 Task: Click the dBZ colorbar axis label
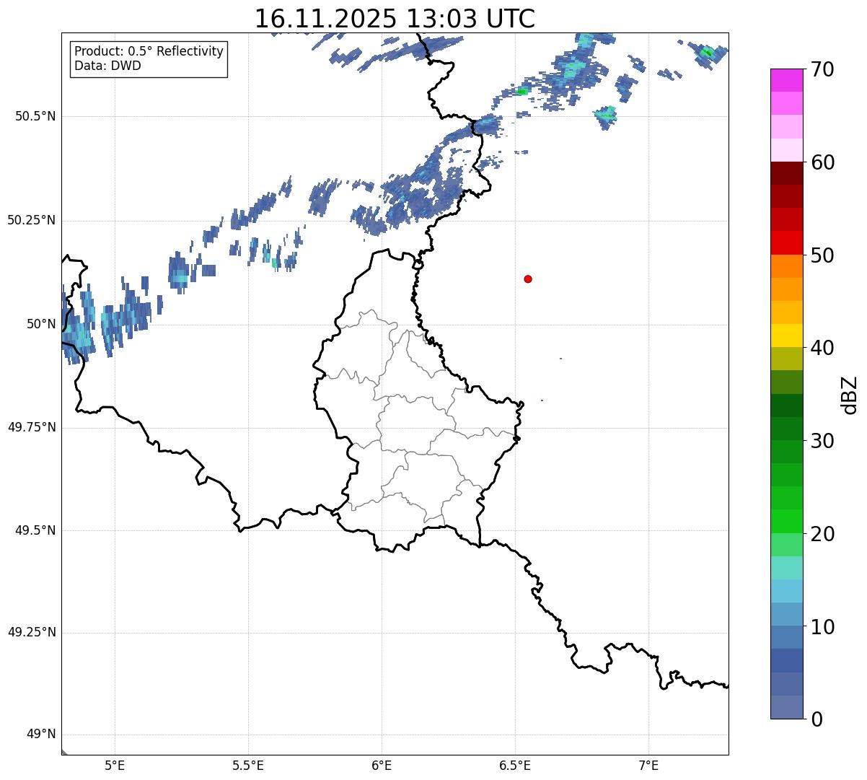pos(850,395)
